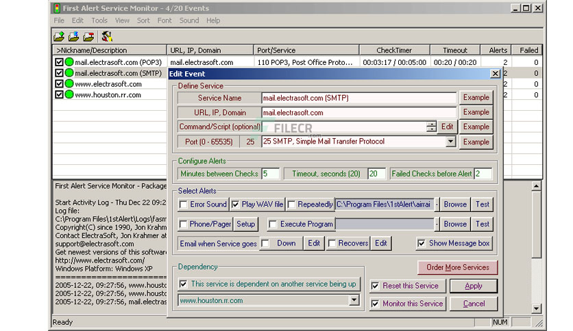Image resolution: width=573 pixels, height=331 pixels.
Task: Open the tools and settings hammer icon
Action: 107,36
